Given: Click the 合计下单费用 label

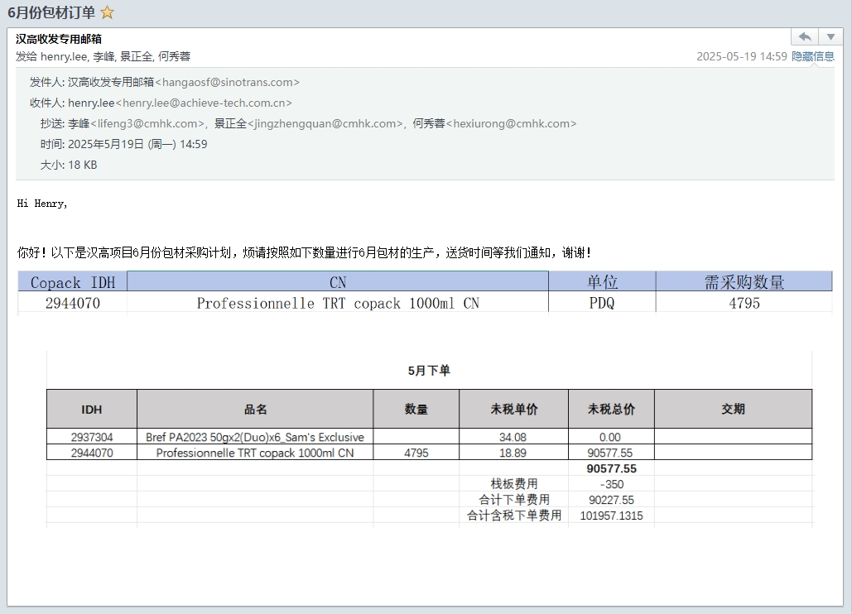Looking at the screenshot, I should coord(514,500).
